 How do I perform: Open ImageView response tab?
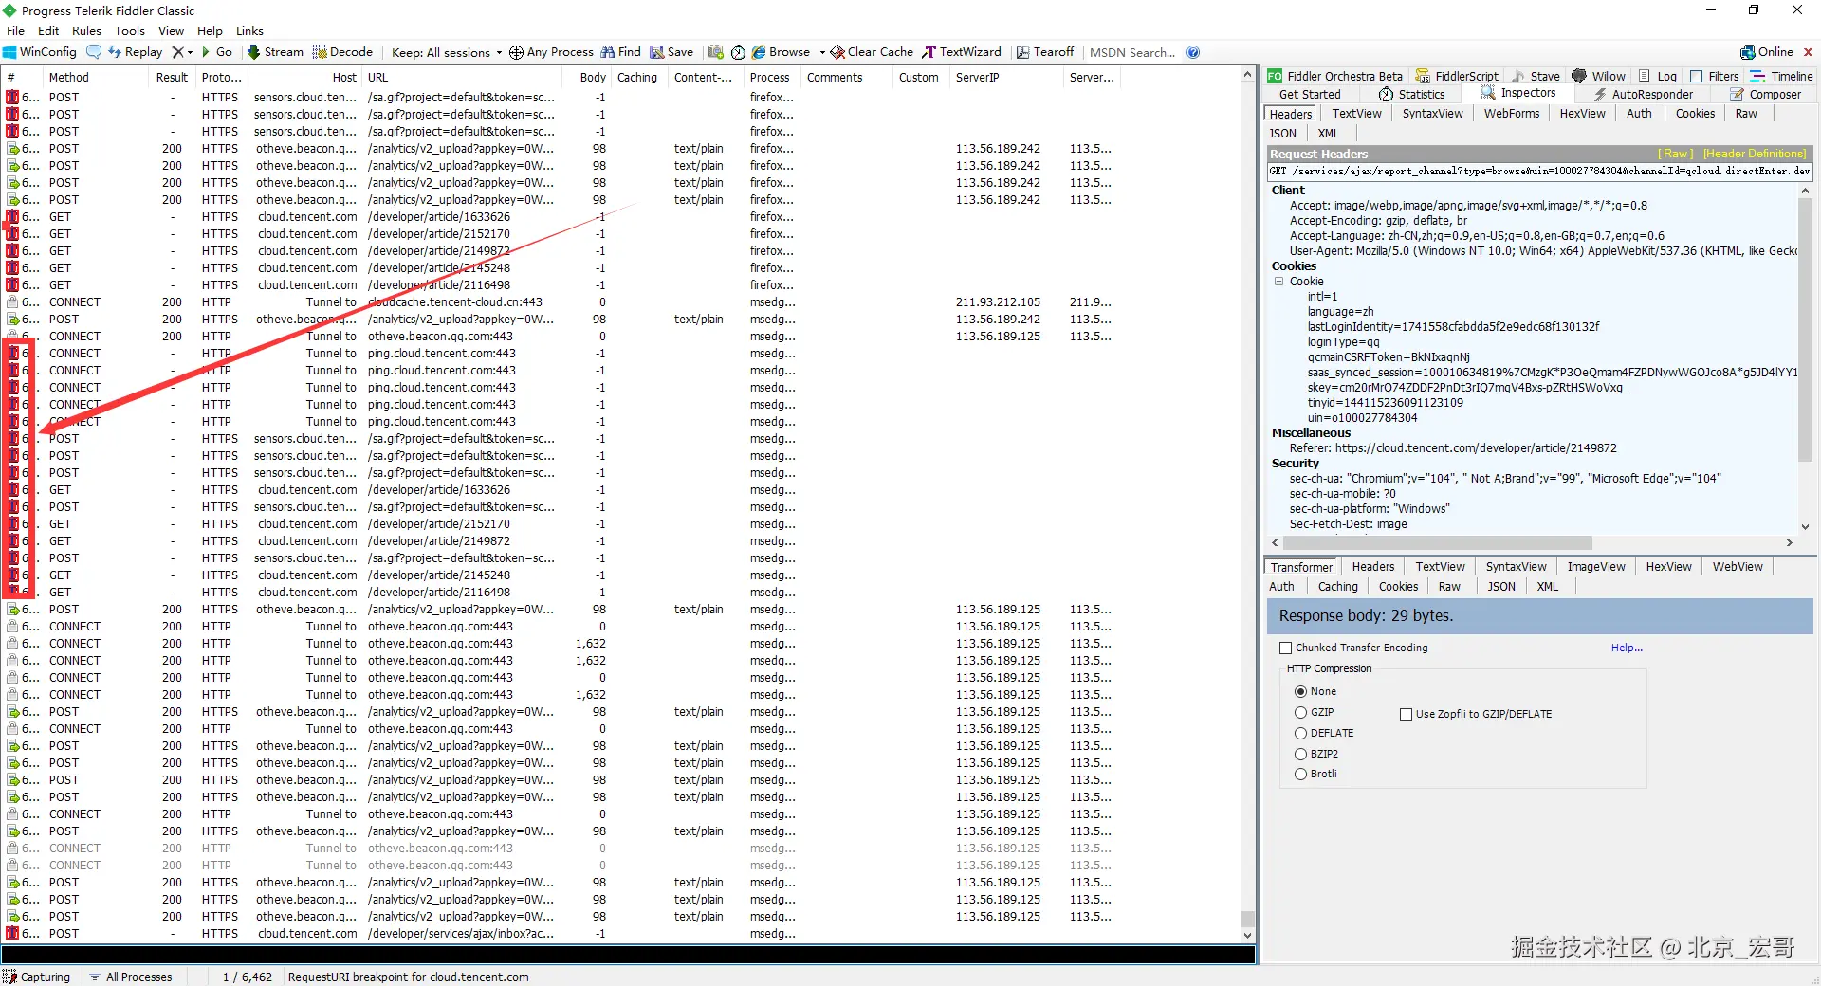1596,567
